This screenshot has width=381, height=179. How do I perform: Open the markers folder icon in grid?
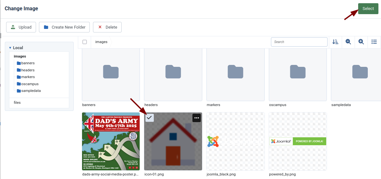(x=235, y=72)
